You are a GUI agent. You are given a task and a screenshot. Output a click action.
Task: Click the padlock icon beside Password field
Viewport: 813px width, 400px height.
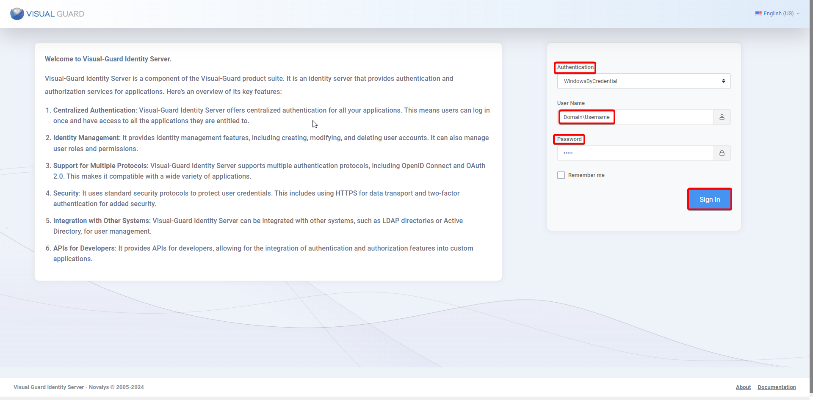(x=722, y=153)
